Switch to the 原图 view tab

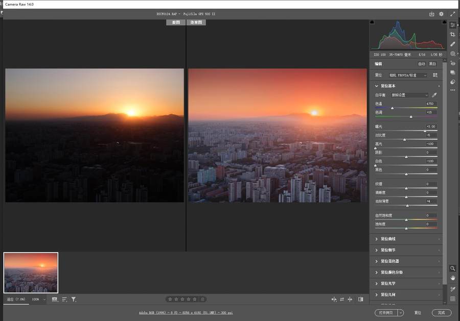point(176,22)
